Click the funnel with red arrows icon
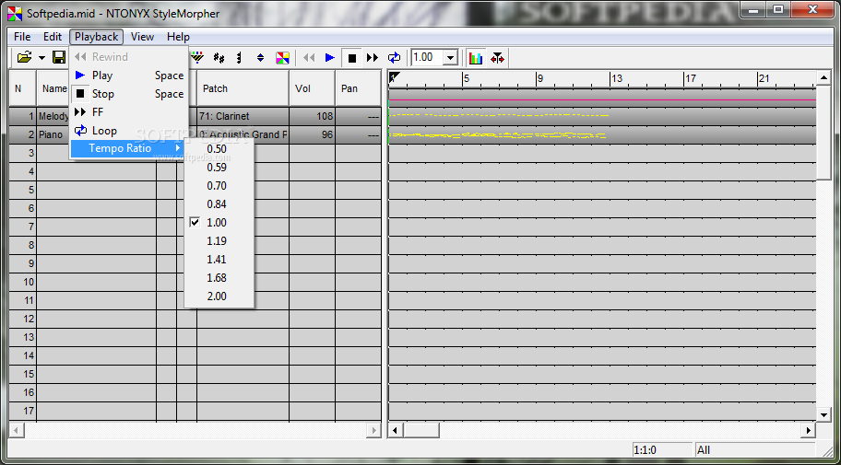The height and width of the screenshot is (465, 841). coord(498,58)
